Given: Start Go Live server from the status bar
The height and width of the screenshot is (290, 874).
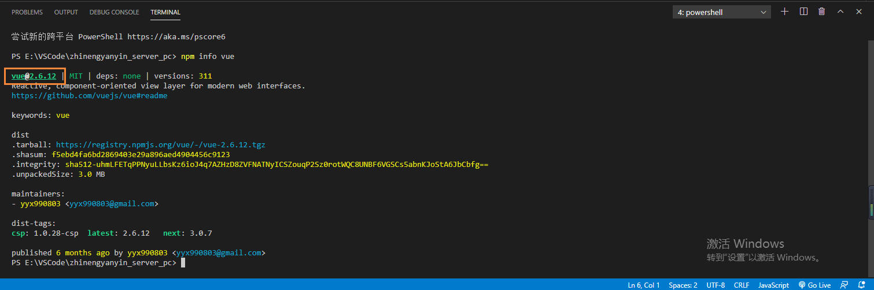Looking at the screenshot, I should tap(814, 285).
